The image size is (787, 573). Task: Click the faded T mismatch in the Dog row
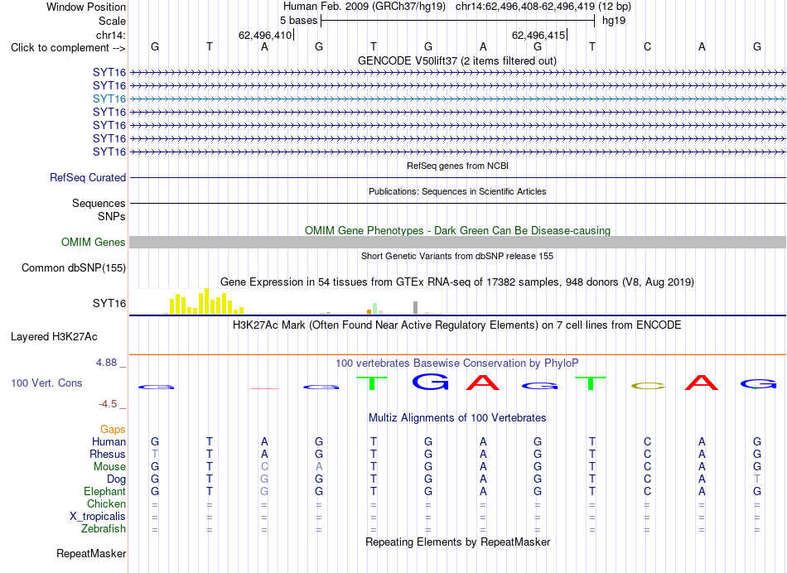757,479
